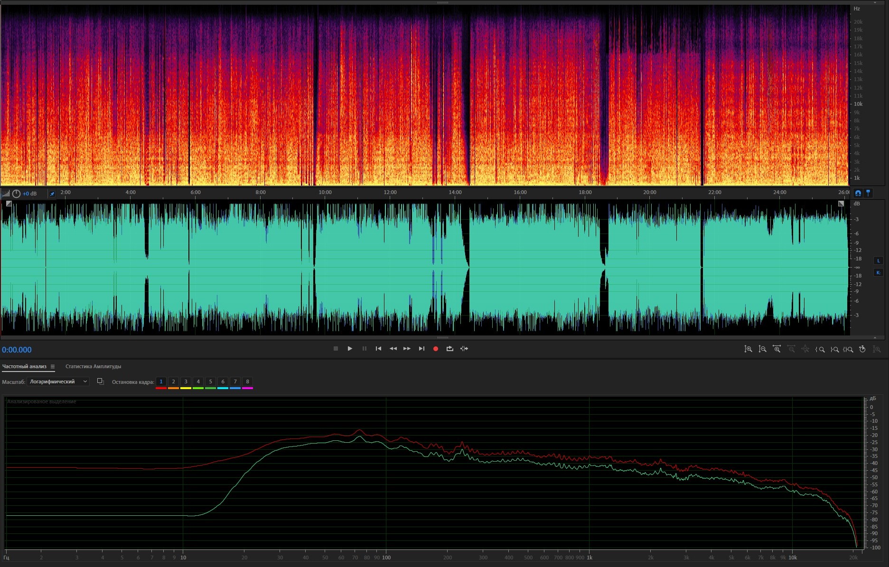Viewport: 889px width, 567px height.
Task: Select the Частотный анализ tab
Action: (x=24, y=366)
